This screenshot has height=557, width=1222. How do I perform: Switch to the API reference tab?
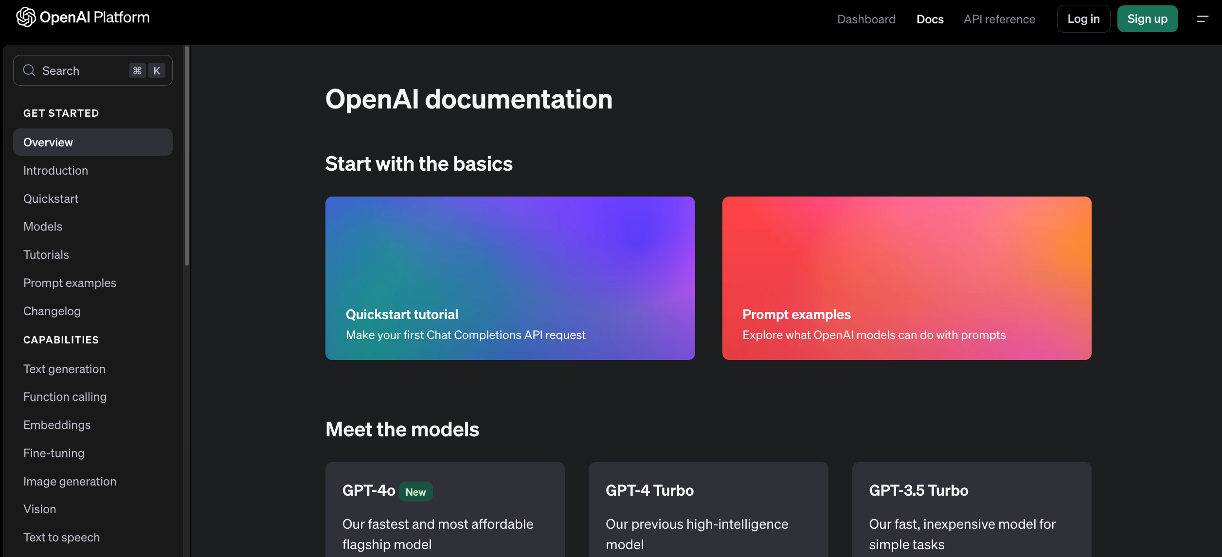(999, 19)
